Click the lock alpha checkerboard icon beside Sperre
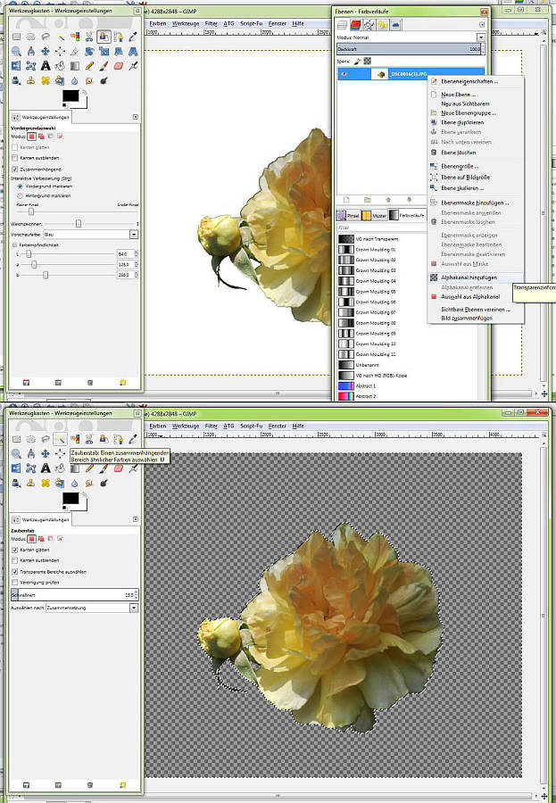The image size is (556, 803). (367, 62)
